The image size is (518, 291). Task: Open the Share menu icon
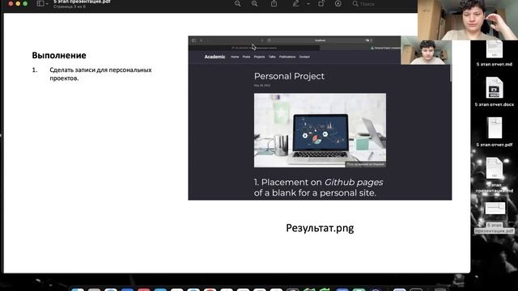(x=274, y=3)
